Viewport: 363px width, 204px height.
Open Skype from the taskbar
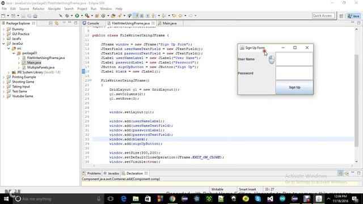pos(258,199)
